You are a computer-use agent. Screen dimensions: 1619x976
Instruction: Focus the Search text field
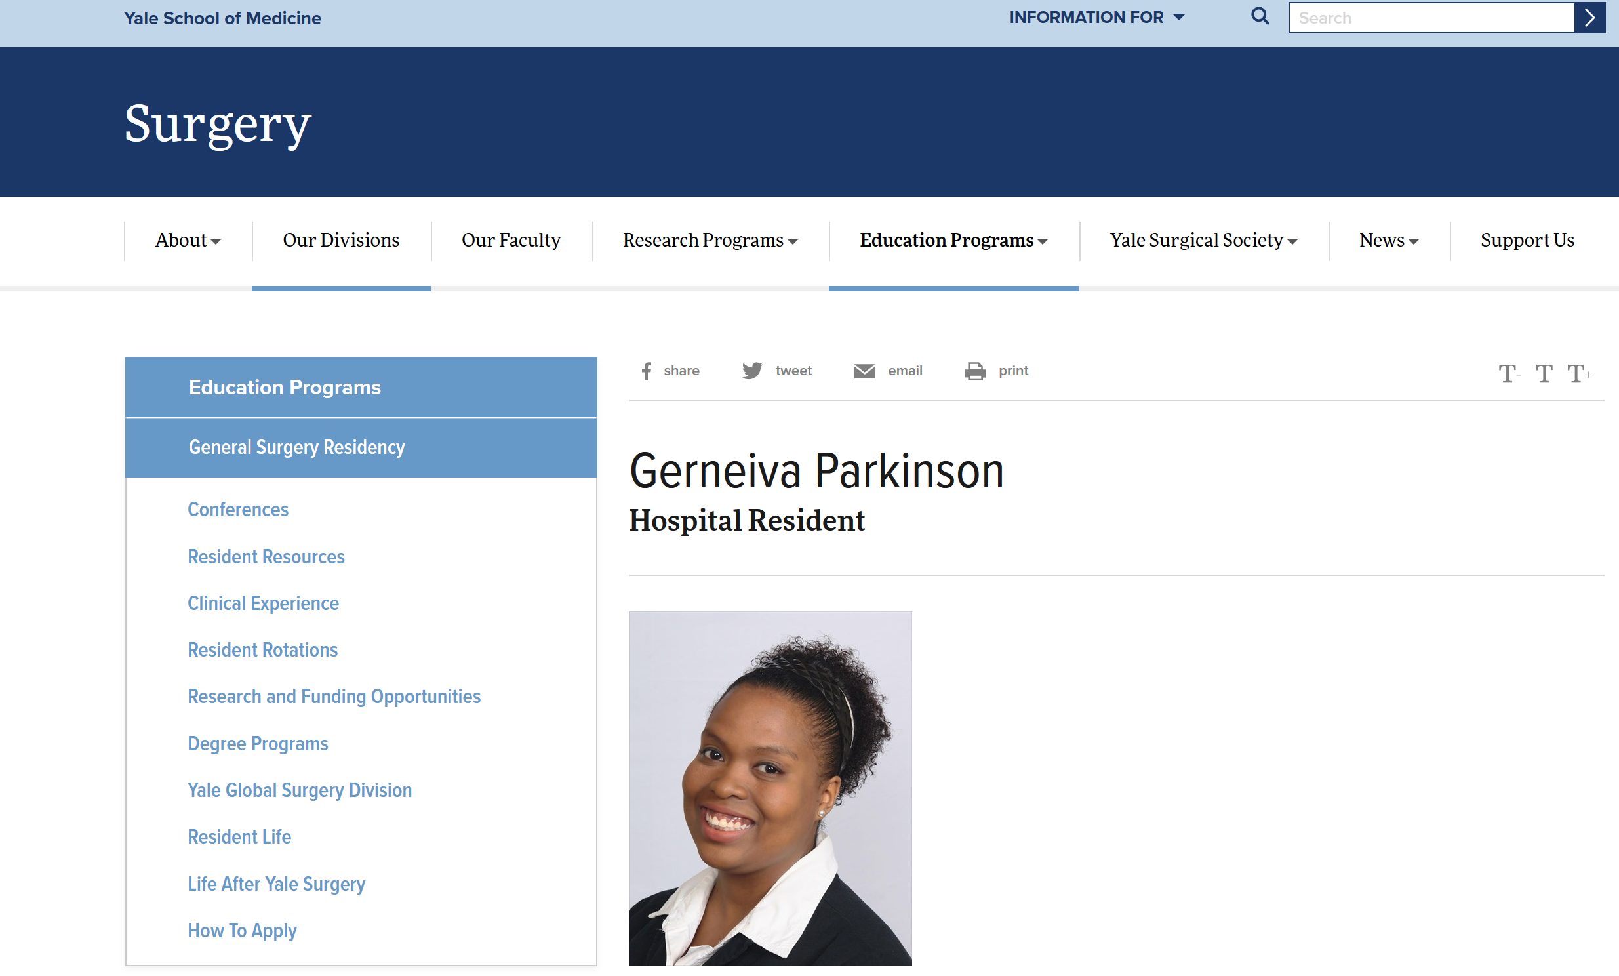tap(1431, 18)
